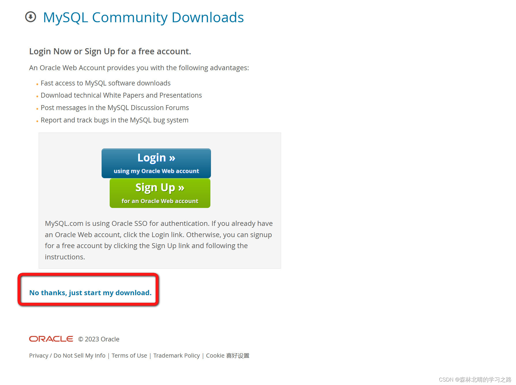Click the red Oracle logo in footer
The image size is (516, 385).
pos(51,339)
